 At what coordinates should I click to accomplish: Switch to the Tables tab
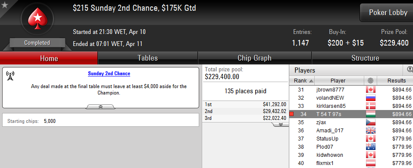pyautogui.click(x=147, y=58)
